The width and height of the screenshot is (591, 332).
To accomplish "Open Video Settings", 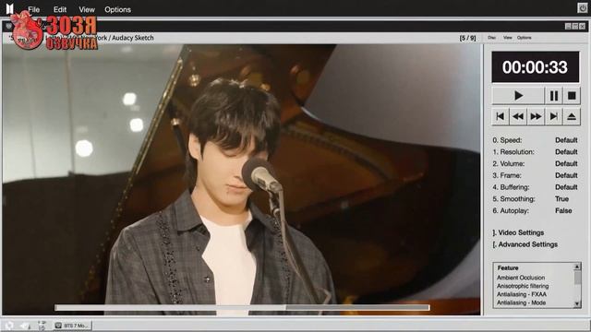I will (x=518, y=232).
